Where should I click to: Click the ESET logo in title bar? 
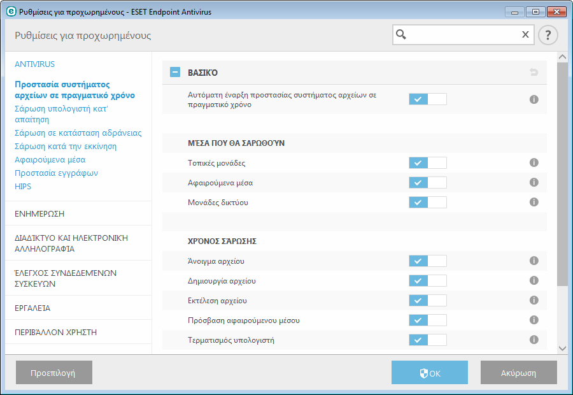coord(11,11)
